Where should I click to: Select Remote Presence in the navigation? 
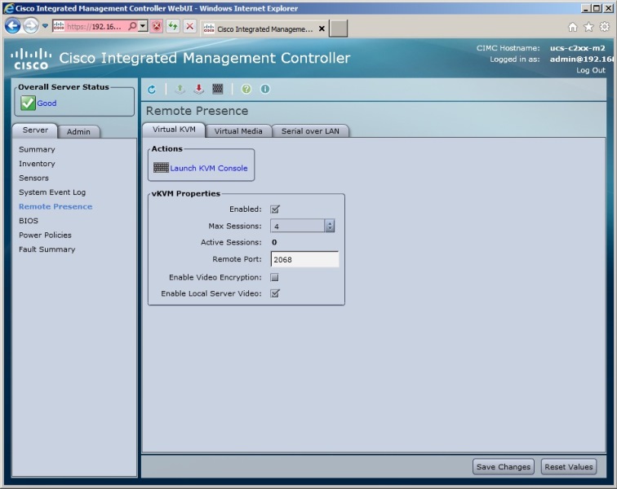tap(55, 206)
